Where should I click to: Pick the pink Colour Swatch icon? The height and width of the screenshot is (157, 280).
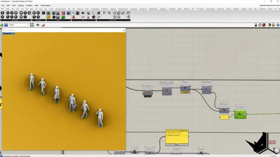[x=63, y=13]
